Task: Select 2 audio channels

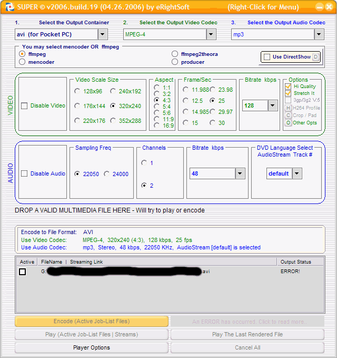Action: coord(144,185)
